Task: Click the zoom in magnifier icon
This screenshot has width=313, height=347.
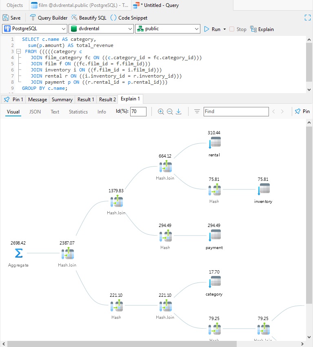Action: click(x=161, y=111)
